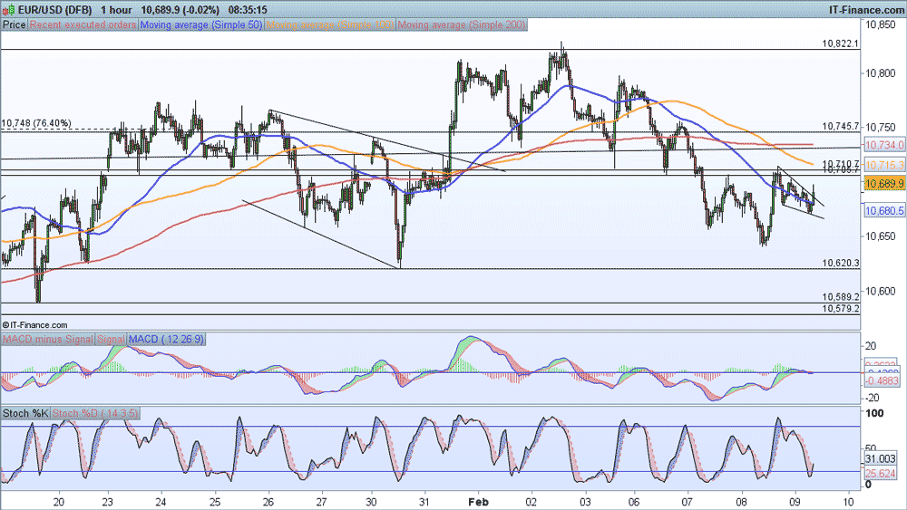Viewport: 907px width, 510px height.
Task: Click the MACD value tag -0.4883
Action: click(x=882, y=380)
